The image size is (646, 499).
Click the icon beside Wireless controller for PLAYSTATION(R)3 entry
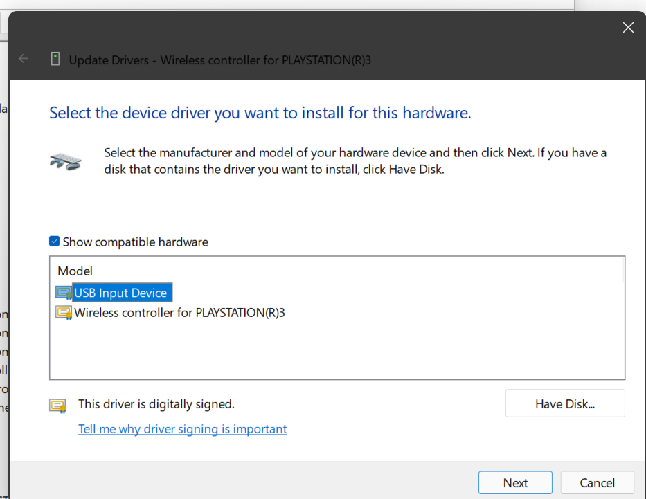(64, 313)
